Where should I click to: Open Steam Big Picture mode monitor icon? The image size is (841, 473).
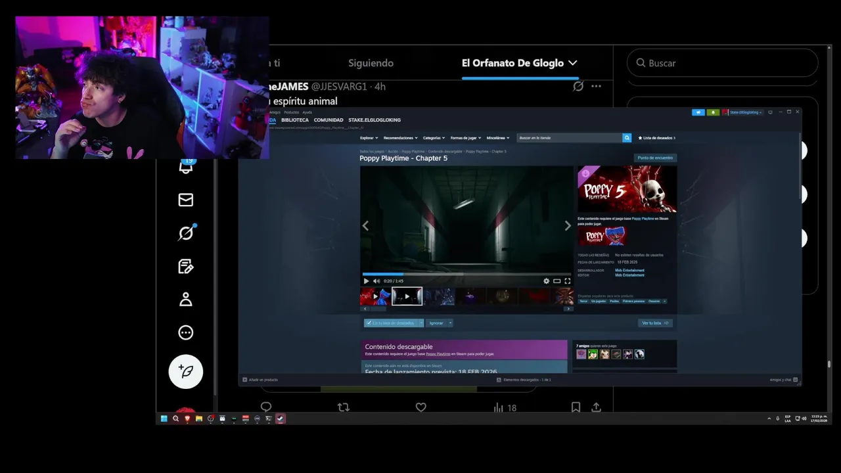pos(770,112)
